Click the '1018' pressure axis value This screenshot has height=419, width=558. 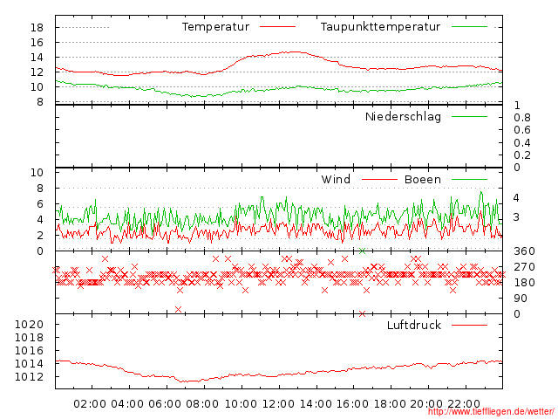(x=29, y=338)
